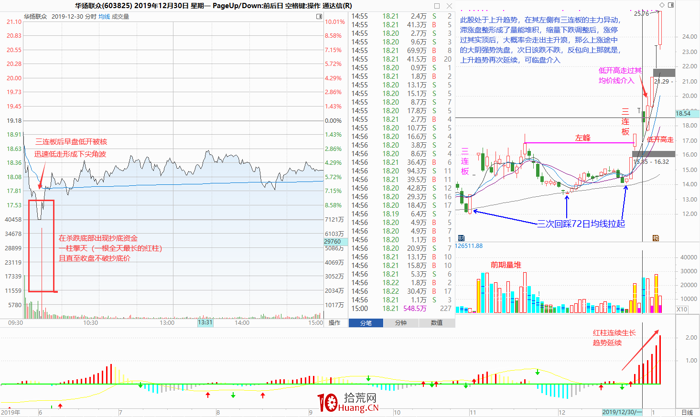Image resolution: width=700 pixels, height=417 pixels.
Task: Click the 均线 label in chart header
Action: click(104, 16)
